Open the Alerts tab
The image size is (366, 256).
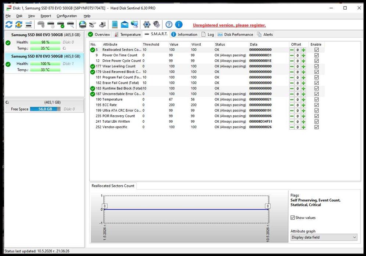[265, 34]
